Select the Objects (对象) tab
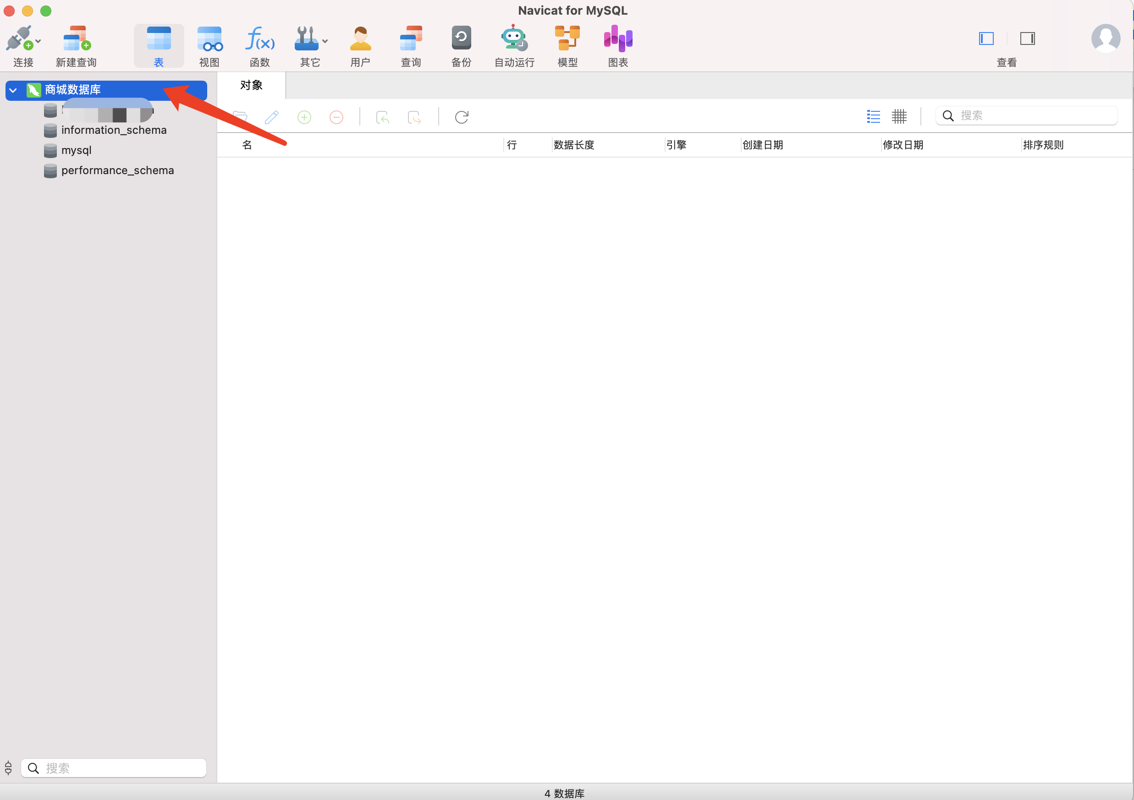The width and height of the screenshot is (1134, 800). pyautogui.click(x=251, y=85)
